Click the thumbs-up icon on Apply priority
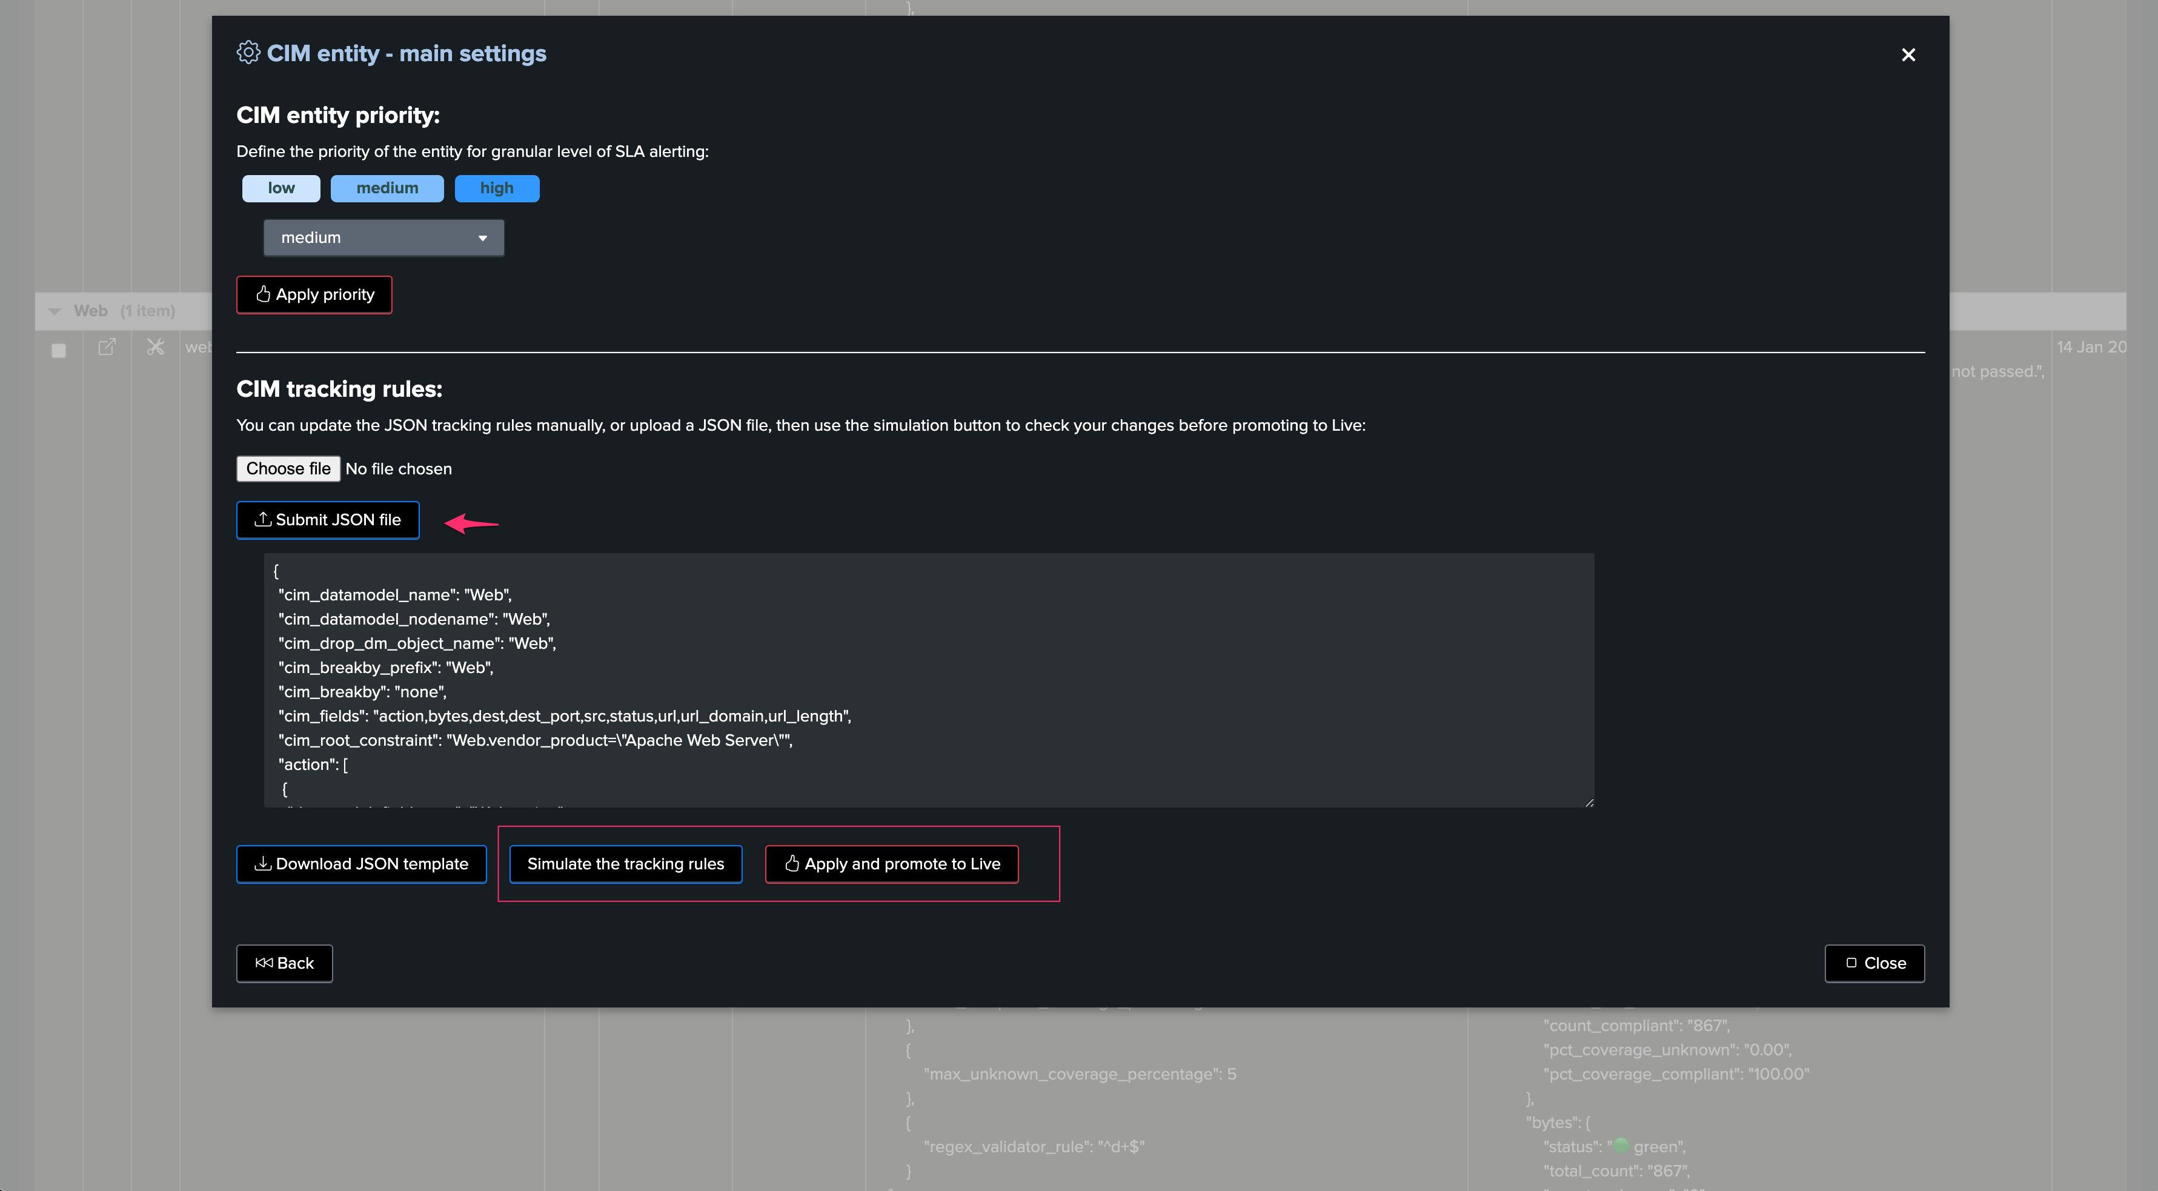This screenshot has height=1191, width=2158. pyautogui.click(x=263, y=294)
